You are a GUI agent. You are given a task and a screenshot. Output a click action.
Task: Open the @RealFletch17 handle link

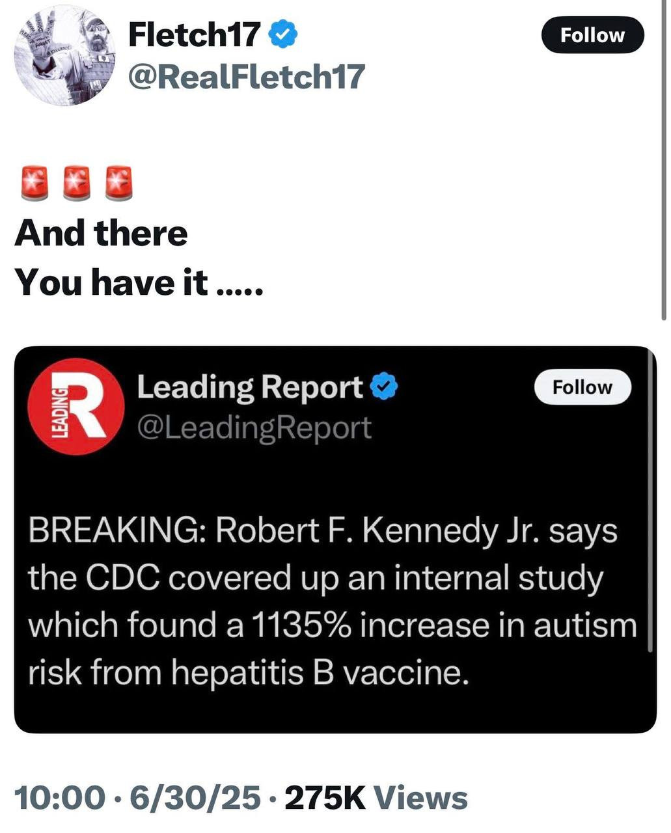point(247,77)
